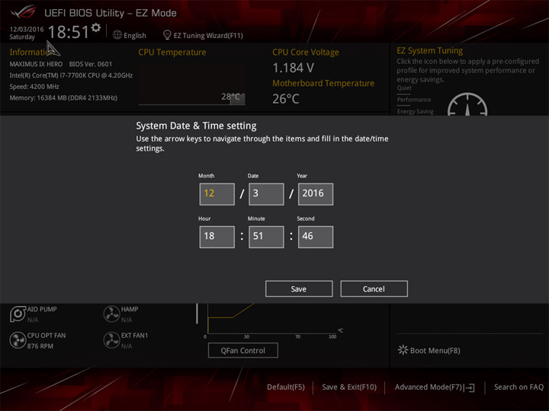Click the 12/03/2016 date text
Viewport: 549px width, 411px height.
point(27,30)
